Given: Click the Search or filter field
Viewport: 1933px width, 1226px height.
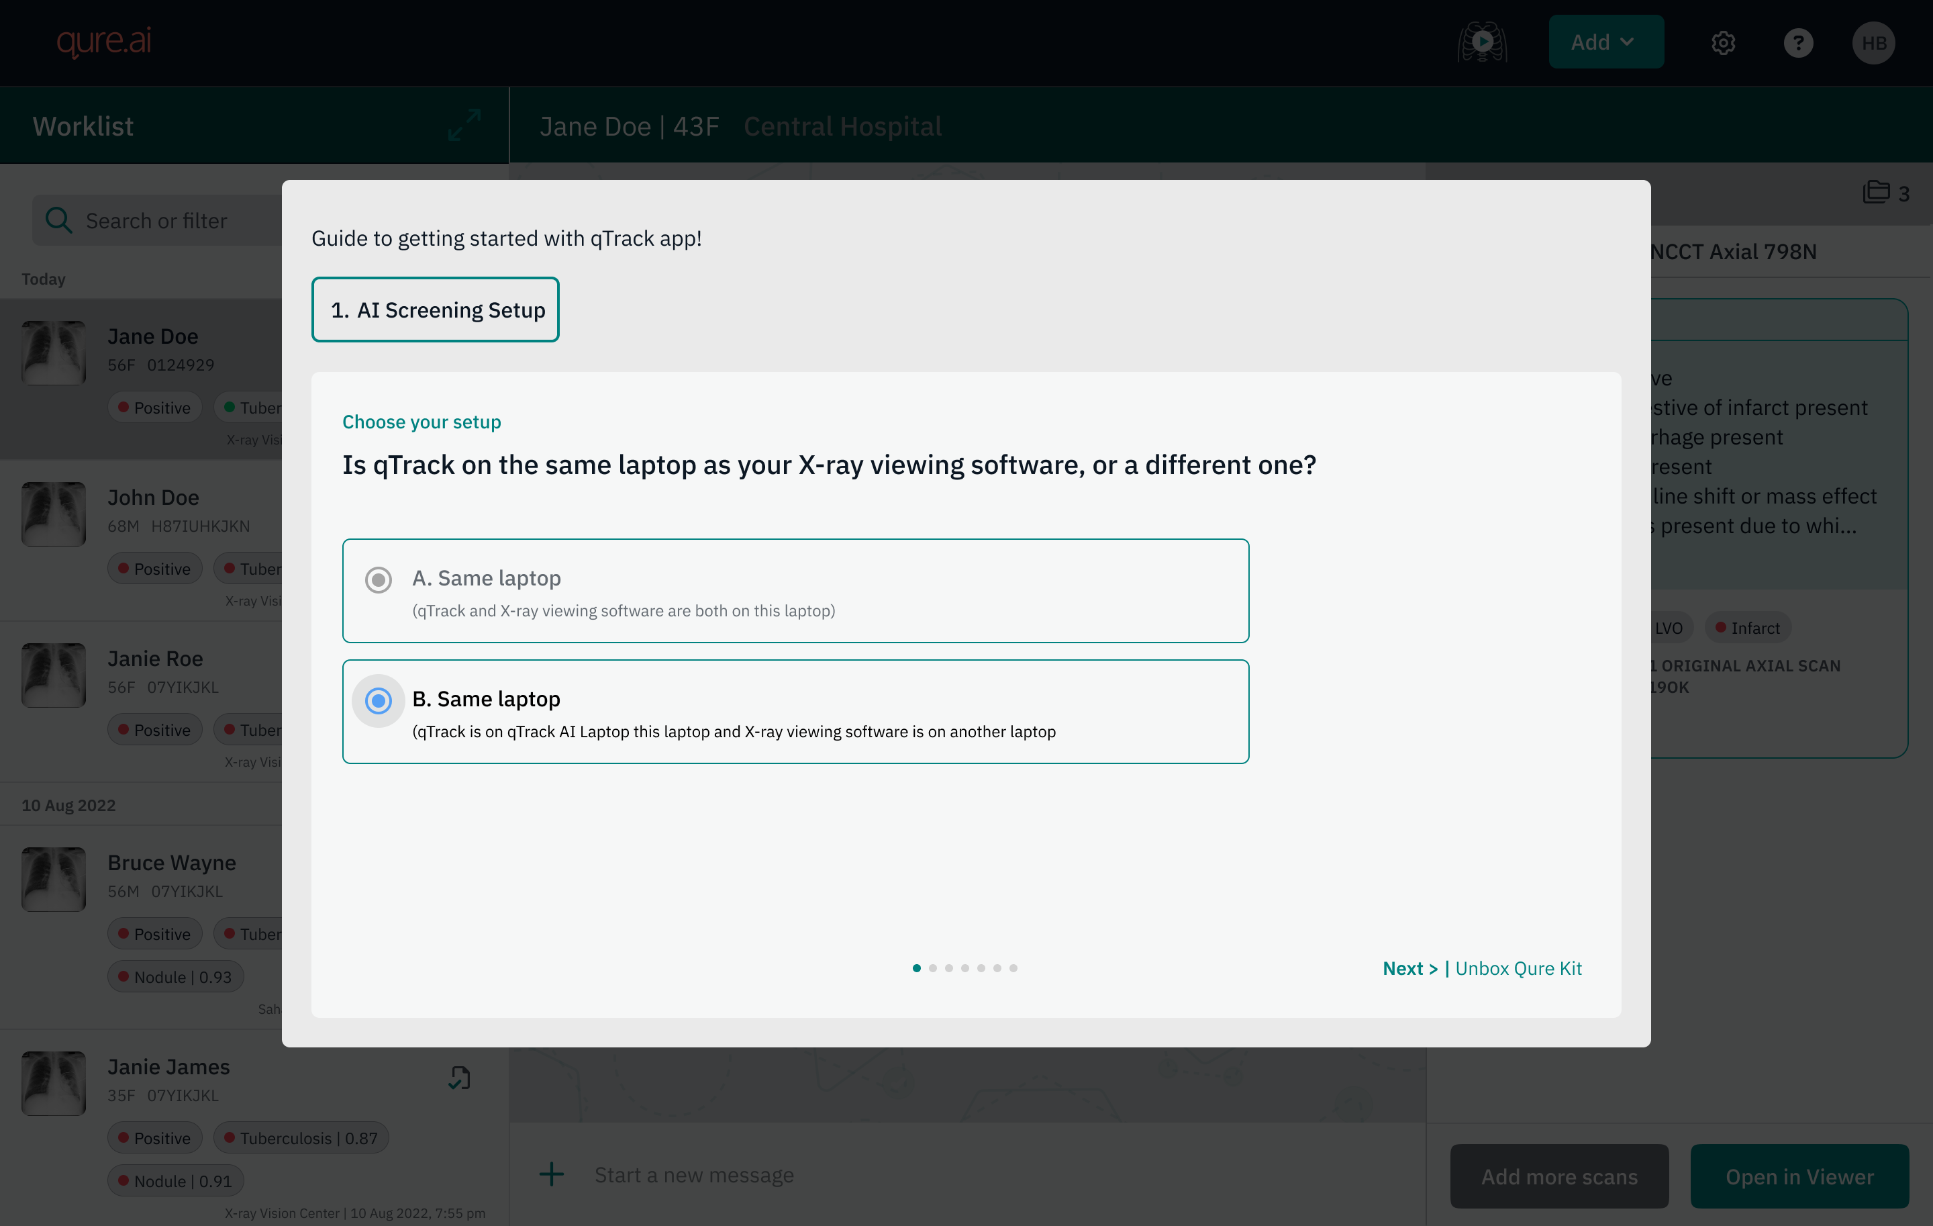Looking at the screenshot, I should 157,220.
